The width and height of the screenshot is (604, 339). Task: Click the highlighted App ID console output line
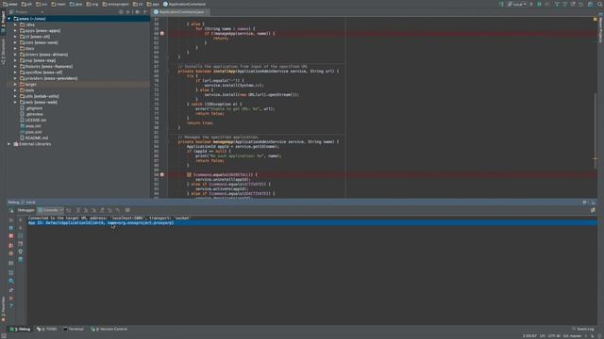point(312,223)
